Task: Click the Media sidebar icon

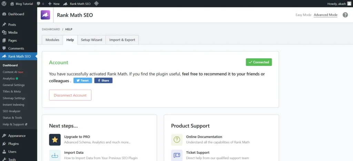Action: click(x=4, y=33)
